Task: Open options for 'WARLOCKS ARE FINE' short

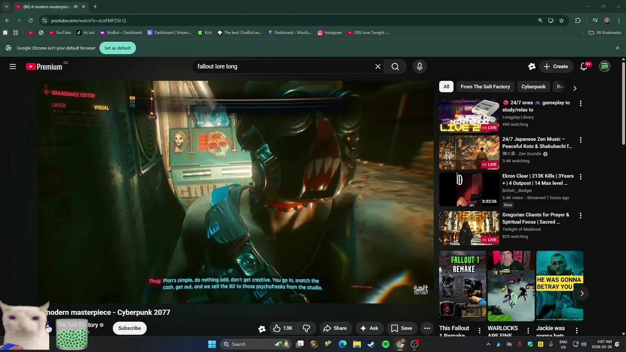Action: (x=528, y=331)
